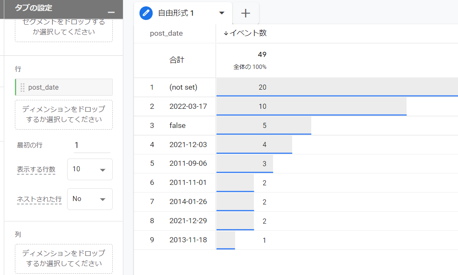This screenshot has height=275, width=458.
Task: Click the column dimension drop zone
Action: pos(64,259)
